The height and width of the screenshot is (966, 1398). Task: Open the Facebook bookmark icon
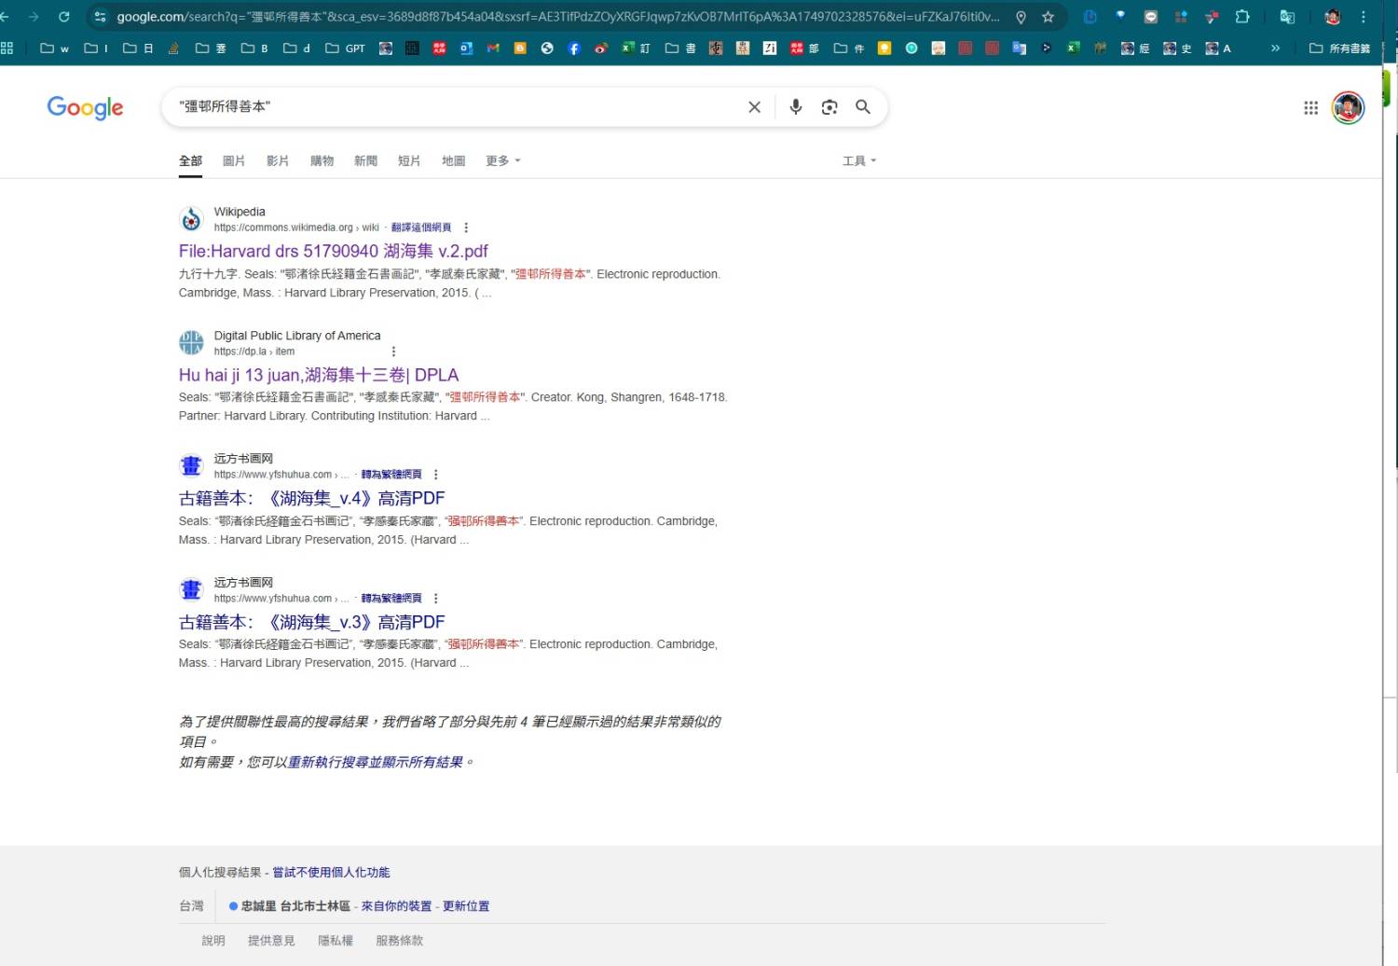tap(574, 48)
